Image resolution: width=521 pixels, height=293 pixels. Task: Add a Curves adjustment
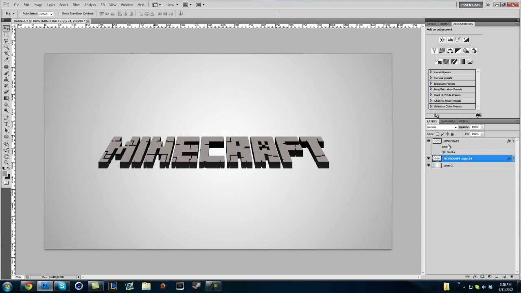[x=458, y=40]
